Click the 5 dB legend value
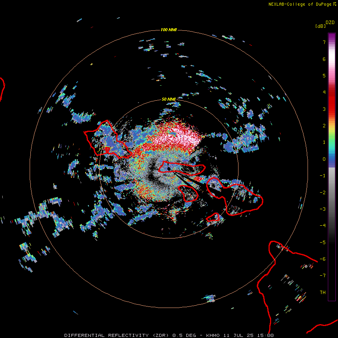The width and height of the screenshot is (338, 338). [x=324, y=75]
